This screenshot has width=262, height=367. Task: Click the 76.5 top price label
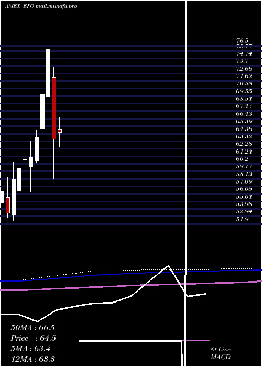pos(242,41)
